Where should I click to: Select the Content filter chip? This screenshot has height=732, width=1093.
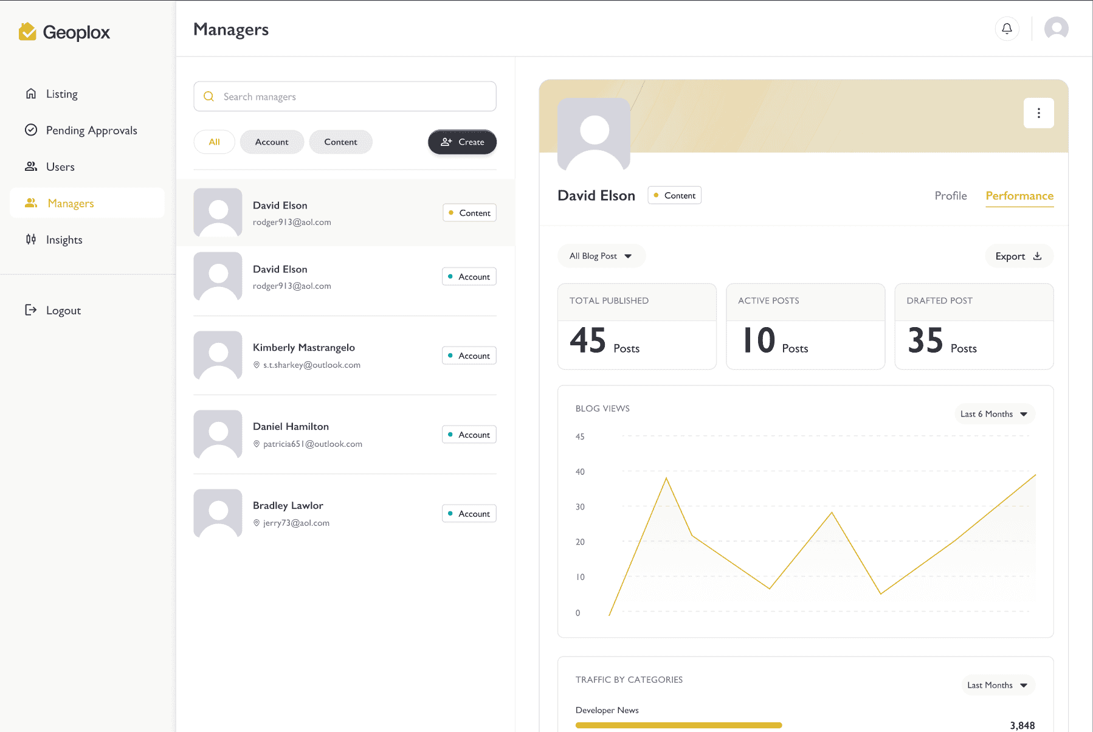[x=340, y=142]
